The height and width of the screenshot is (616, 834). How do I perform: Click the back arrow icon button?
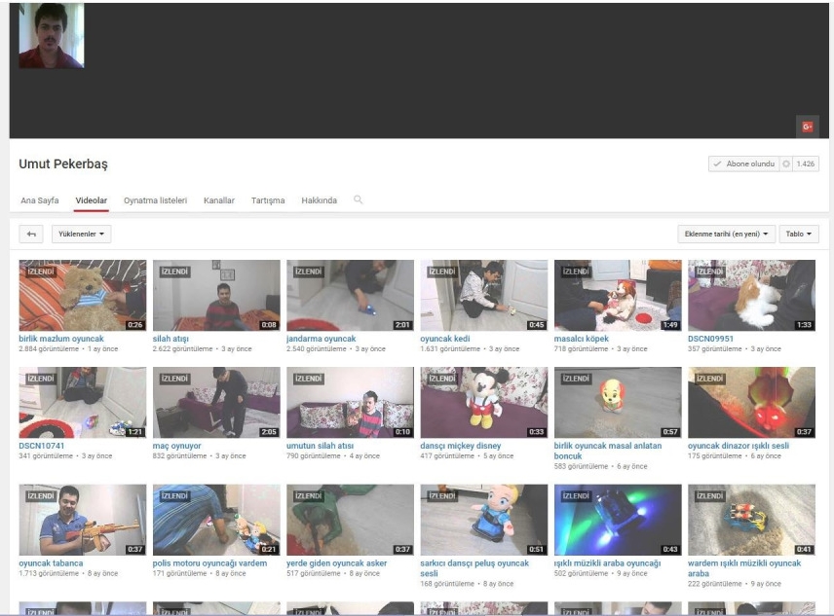pyautogui.click(x=31, y=234)
